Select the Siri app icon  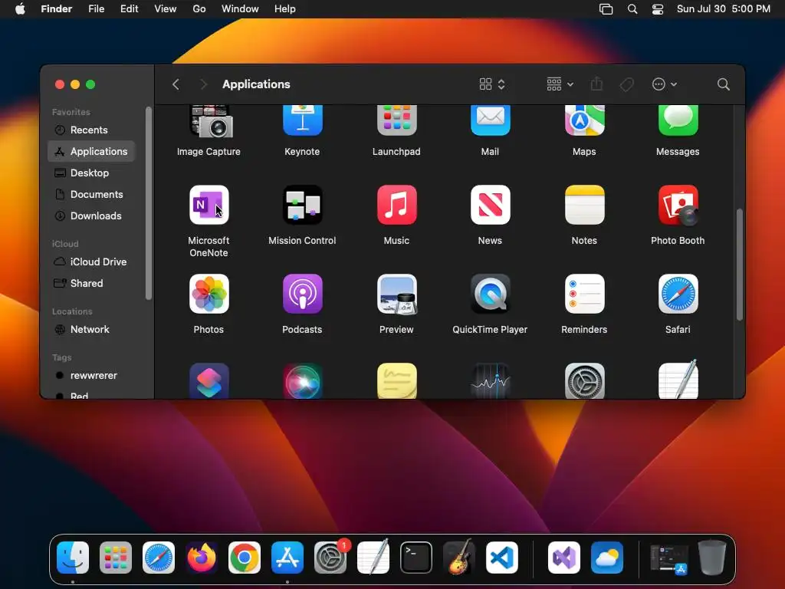302,380
